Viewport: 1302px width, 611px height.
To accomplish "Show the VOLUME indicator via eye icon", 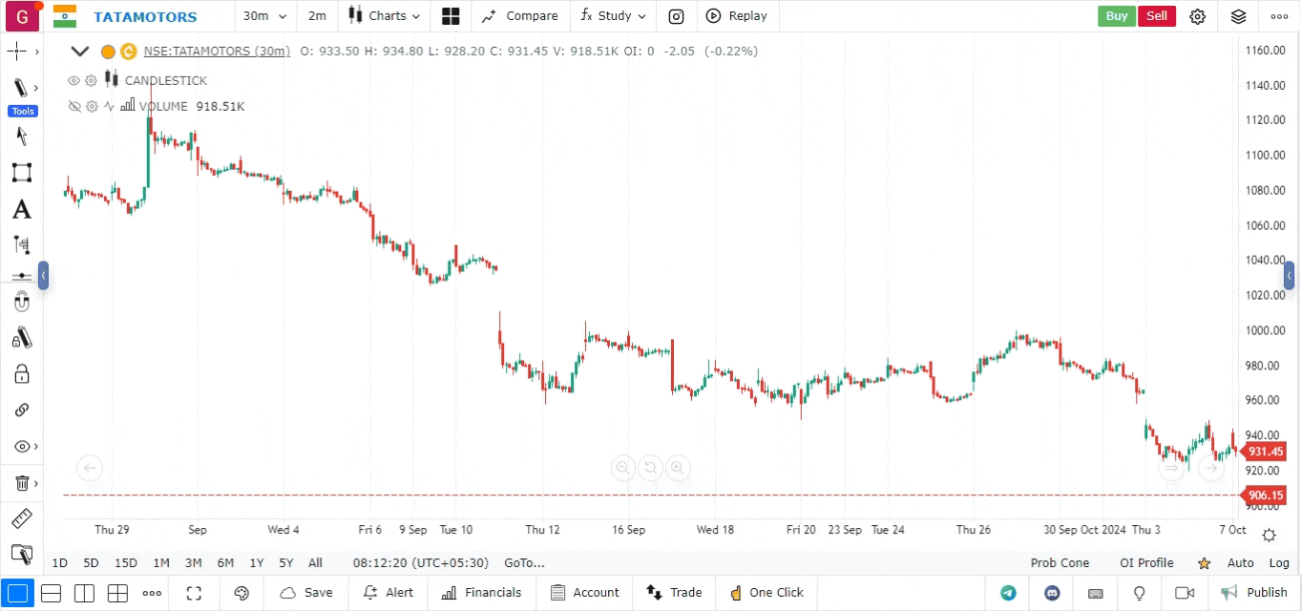I will coord(73,107).
